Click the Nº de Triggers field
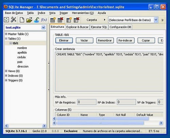170x138 pixels. coord(160,102)
